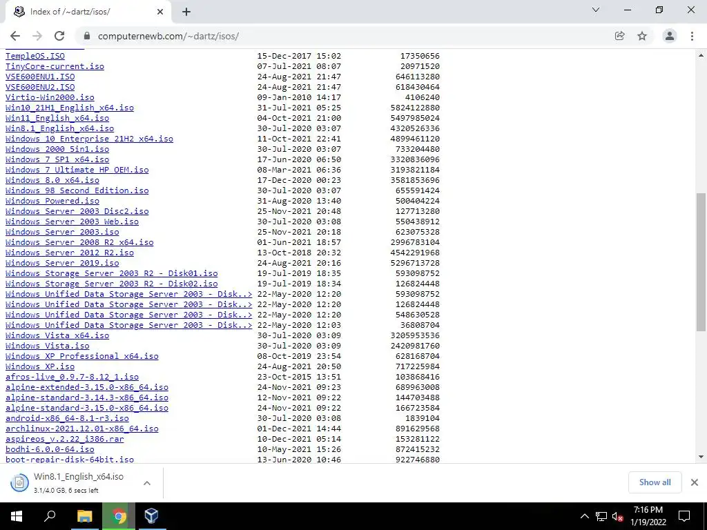Click aspireos_v.2.22_i386.rar link
This screenshot has width=707, height=530.
click(64, 440)
